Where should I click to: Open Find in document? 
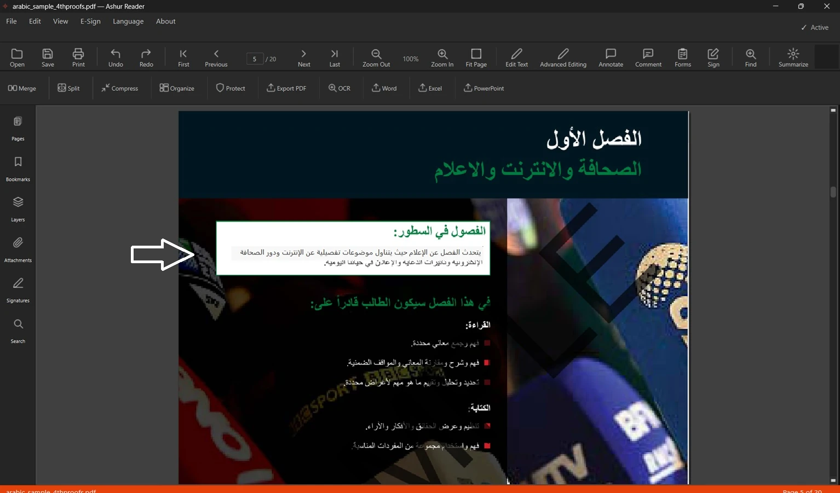(751, 57)
